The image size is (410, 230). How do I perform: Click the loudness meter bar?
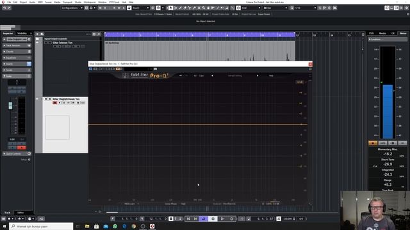pos(388,92)
